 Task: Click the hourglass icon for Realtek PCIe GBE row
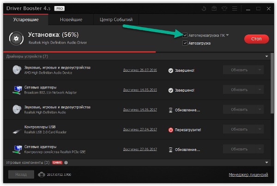point(170,150)
